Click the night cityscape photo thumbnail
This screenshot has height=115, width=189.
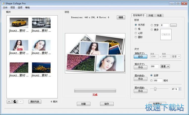pos(41,68)
